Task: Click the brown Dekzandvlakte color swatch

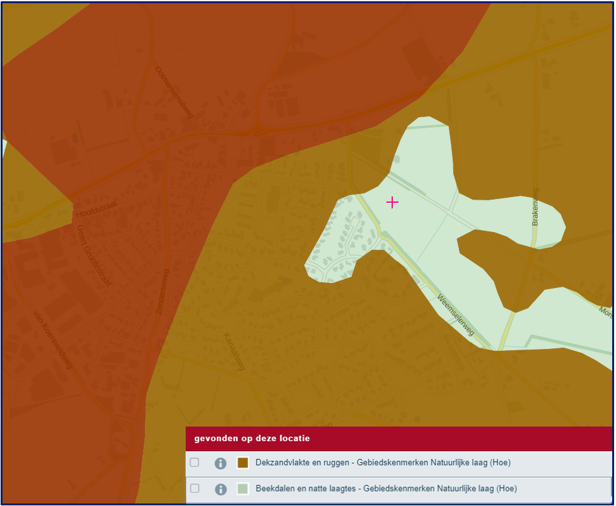Action: click(243, 463)
